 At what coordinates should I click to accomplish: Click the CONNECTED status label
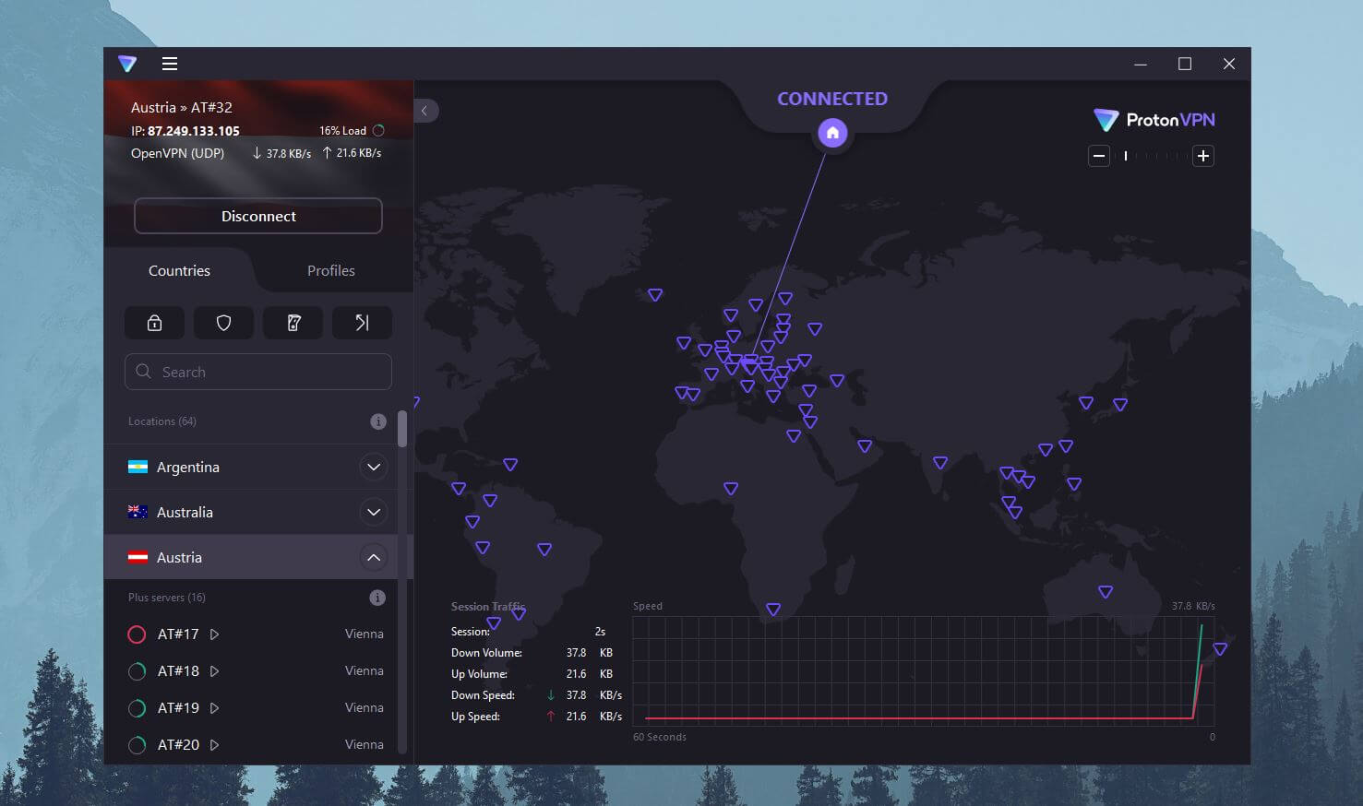(x=832, y=99)
